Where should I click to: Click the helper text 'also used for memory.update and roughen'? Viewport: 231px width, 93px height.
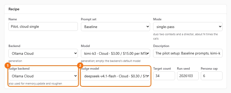(35, 83)
